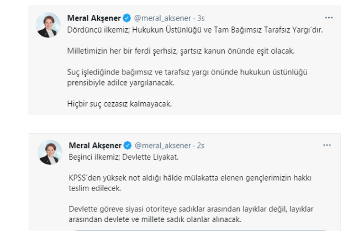This screenshot has width=364, height=243.
Task: Open the more options menu on the Dördüncü ilkemiz tweet
Action: (x=329, y=18)
